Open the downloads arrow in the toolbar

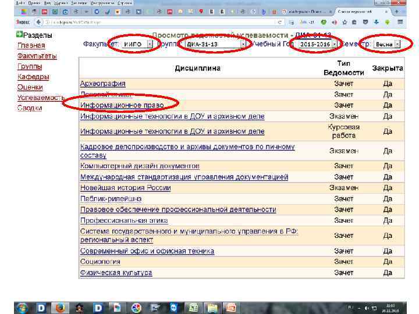[x=377, y=22]
